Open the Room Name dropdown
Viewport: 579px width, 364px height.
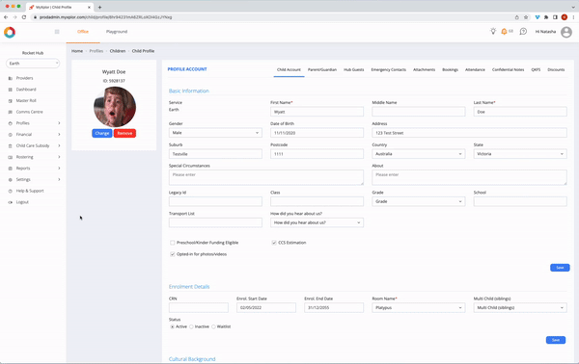419,307
